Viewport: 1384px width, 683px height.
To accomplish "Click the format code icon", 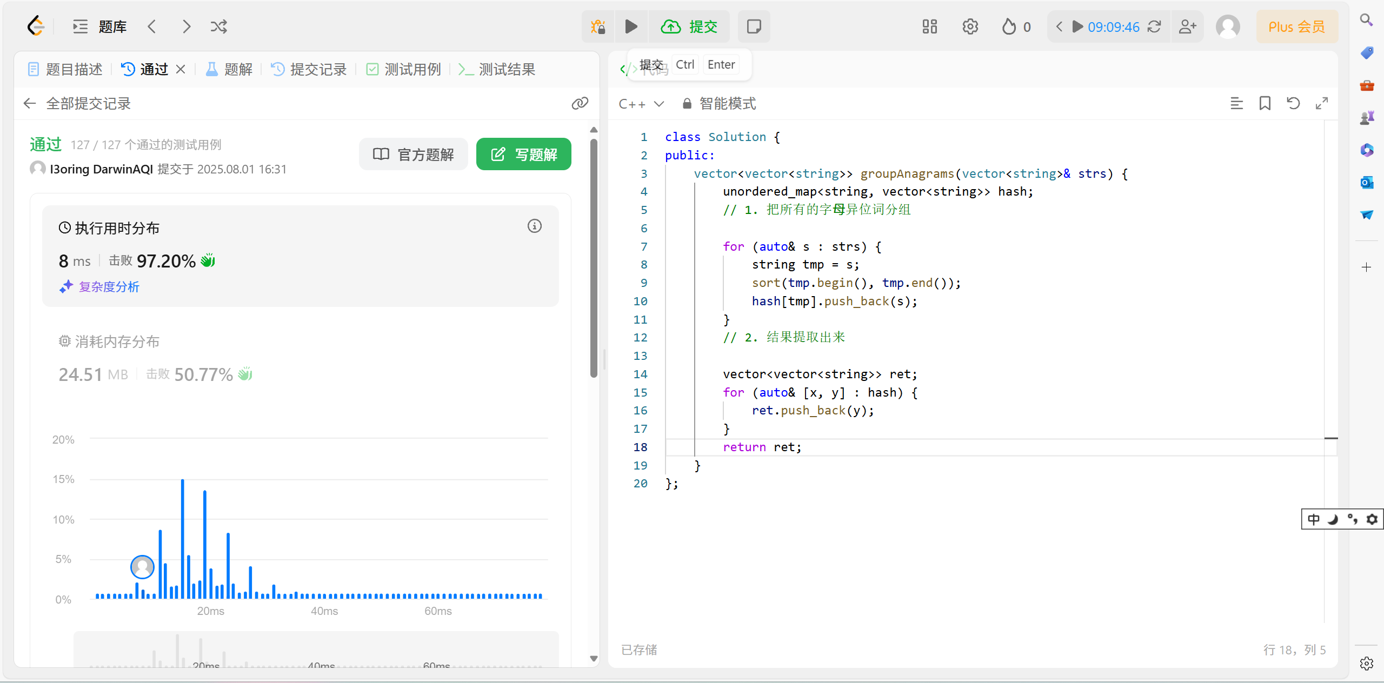I will (x=1236, y=103).
